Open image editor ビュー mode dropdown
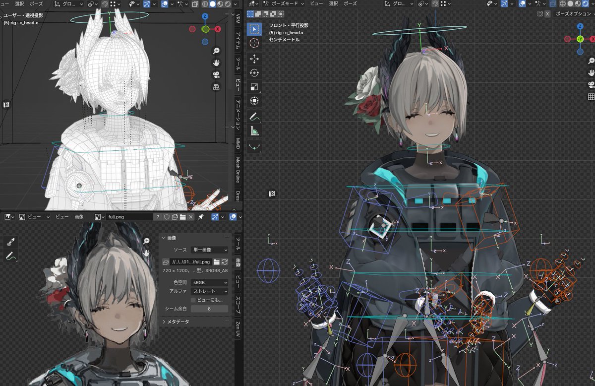This screenshot has width=595, height=386. tap(34, 217)
